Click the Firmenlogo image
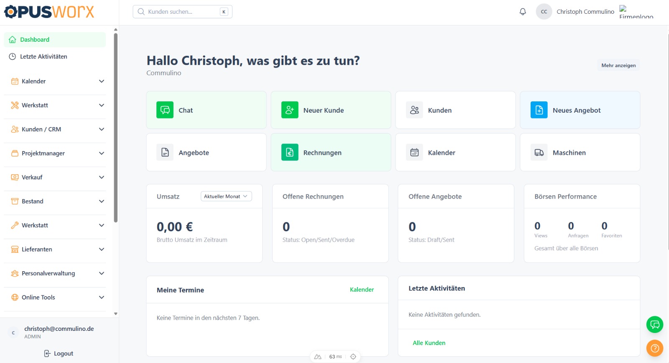The height and width of the screenshot is (363, 669). click(x=636, y=12)
